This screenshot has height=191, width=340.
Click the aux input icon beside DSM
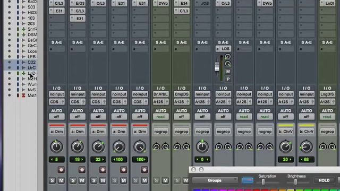pyautogui.click(x=23, y=34)
